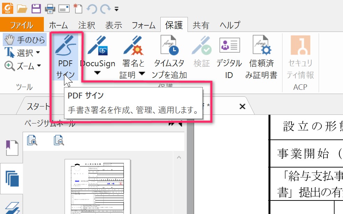Open the ヘルプ ribbon tab

tap(230, 25)
